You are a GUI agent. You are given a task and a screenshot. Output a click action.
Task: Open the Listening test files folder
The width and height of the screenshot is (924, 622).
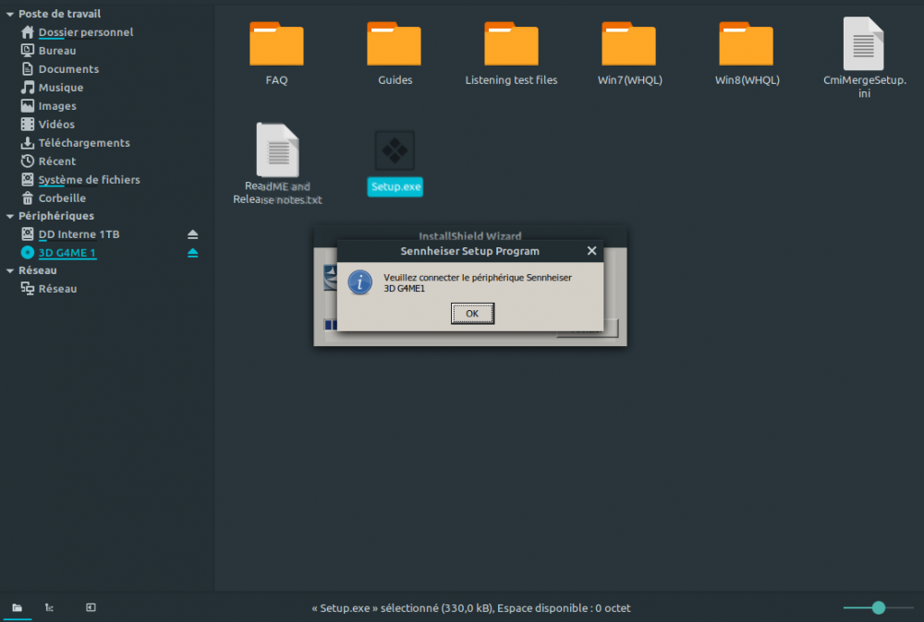511,43
